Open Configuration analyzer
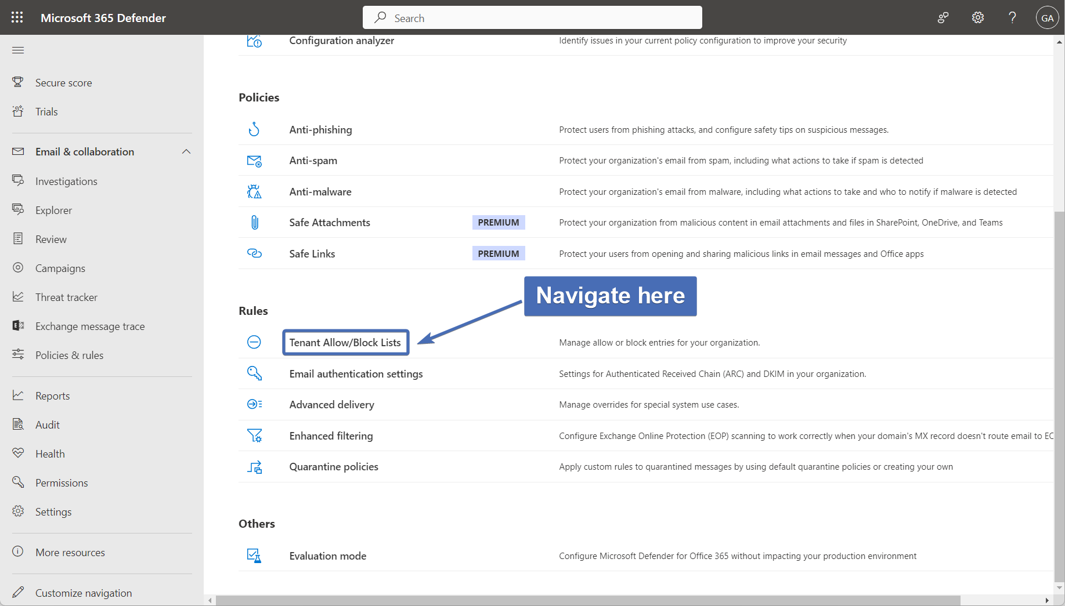The height and width of the screenshot is (606, 1065). (341, 41)
